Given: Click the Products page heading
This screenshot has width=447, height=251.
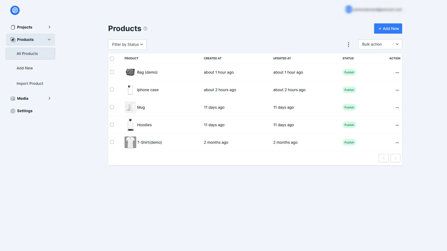Looking at the screenshot, I should click(x=125, y=28).
